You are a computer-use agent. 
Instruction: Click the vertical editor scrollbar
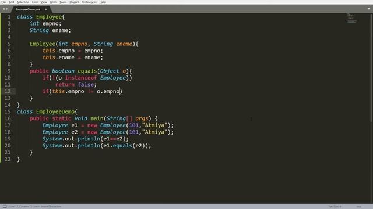click(371, 67)
